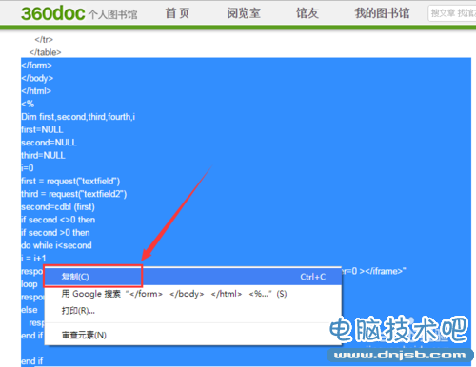The image size is (476, 367).
Task: Click the third=NULL code line
Action: pos(43,155)
